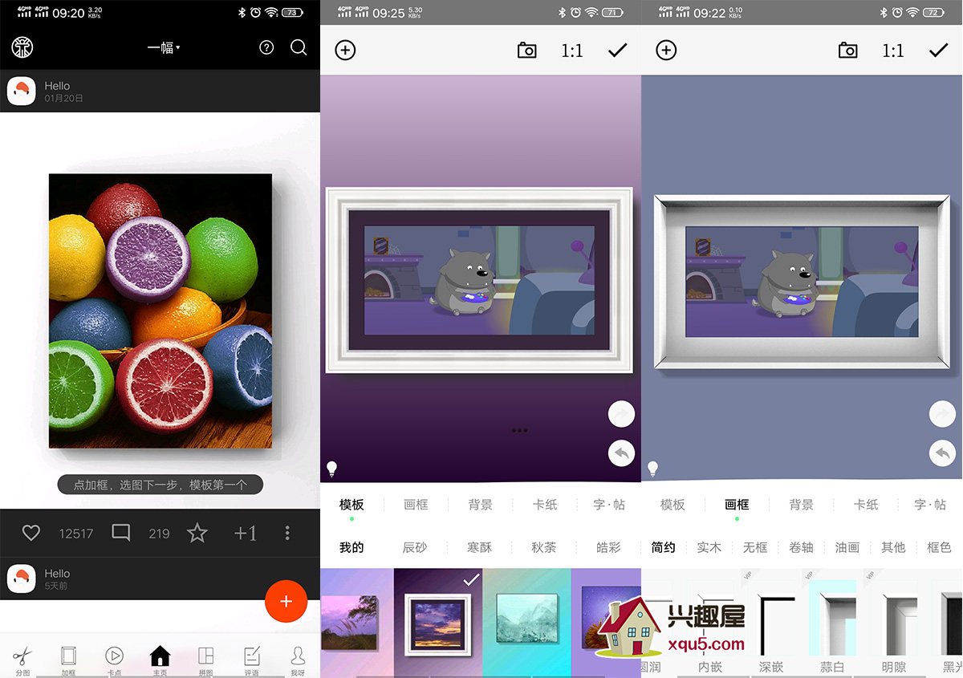Open the camera icon on frame screen
The image size is (963, 678).
pos(848,51)
